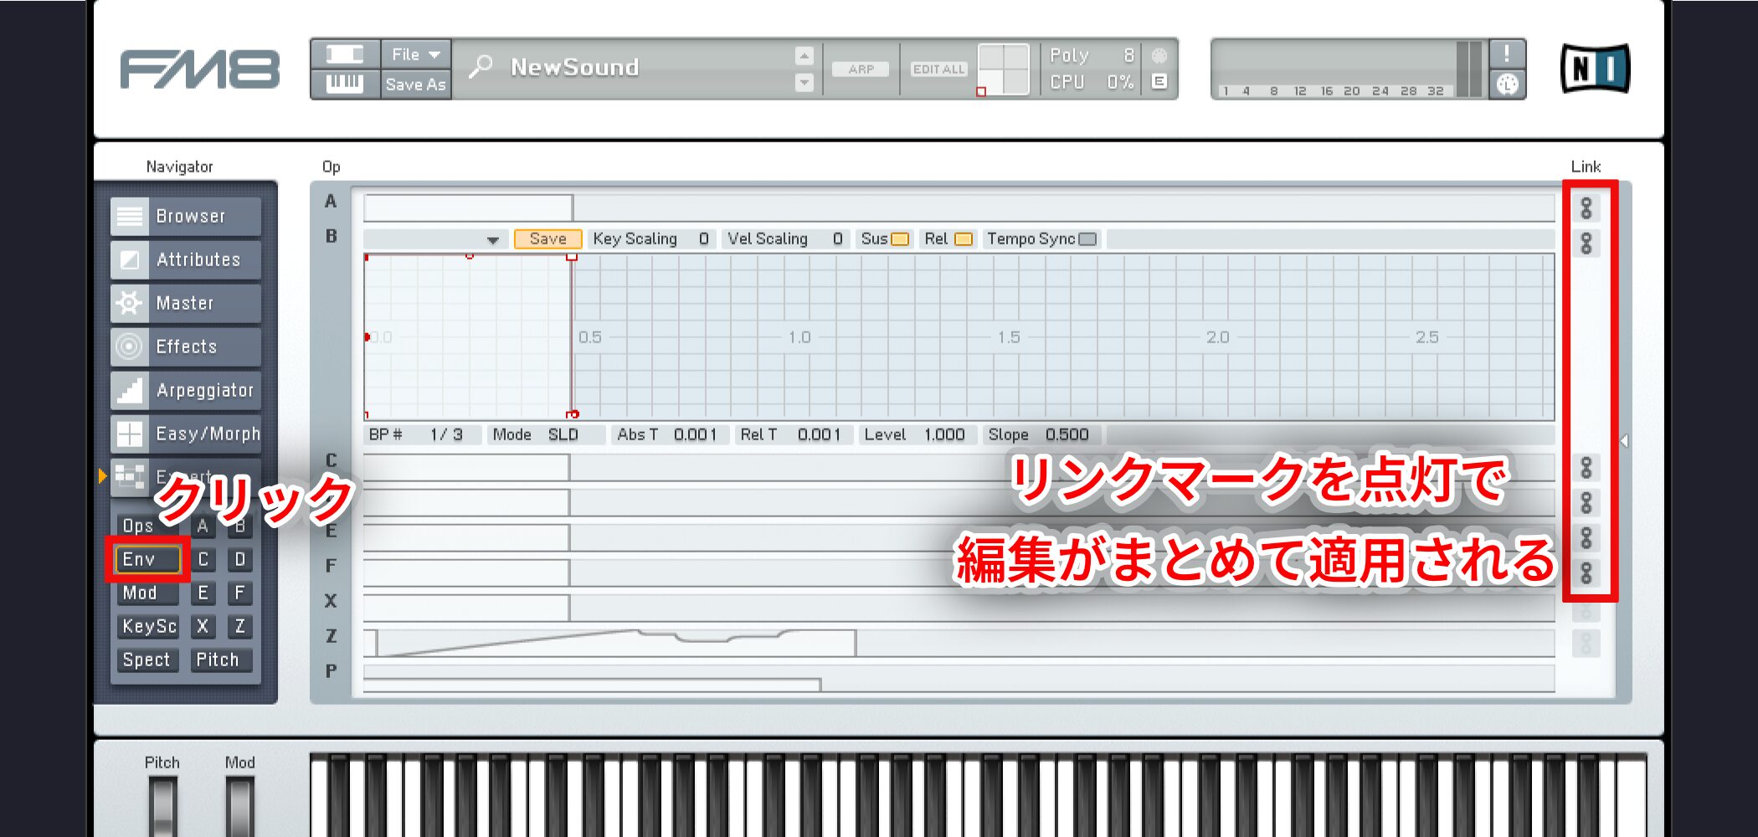
Task: Toggle the rack view icon above keyboard icon
Action: tap(344, 54)
